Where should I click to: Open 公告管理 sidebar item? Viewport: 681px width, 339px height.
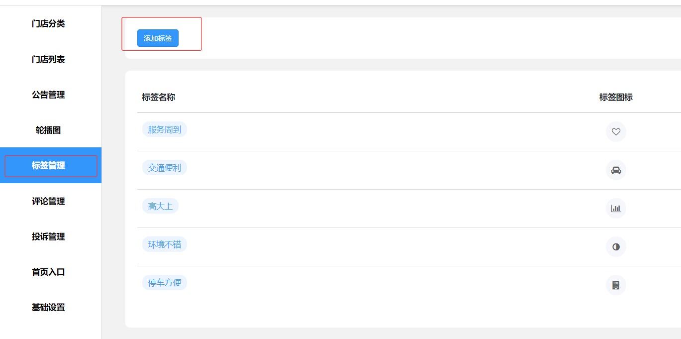[x=48, y=95]
